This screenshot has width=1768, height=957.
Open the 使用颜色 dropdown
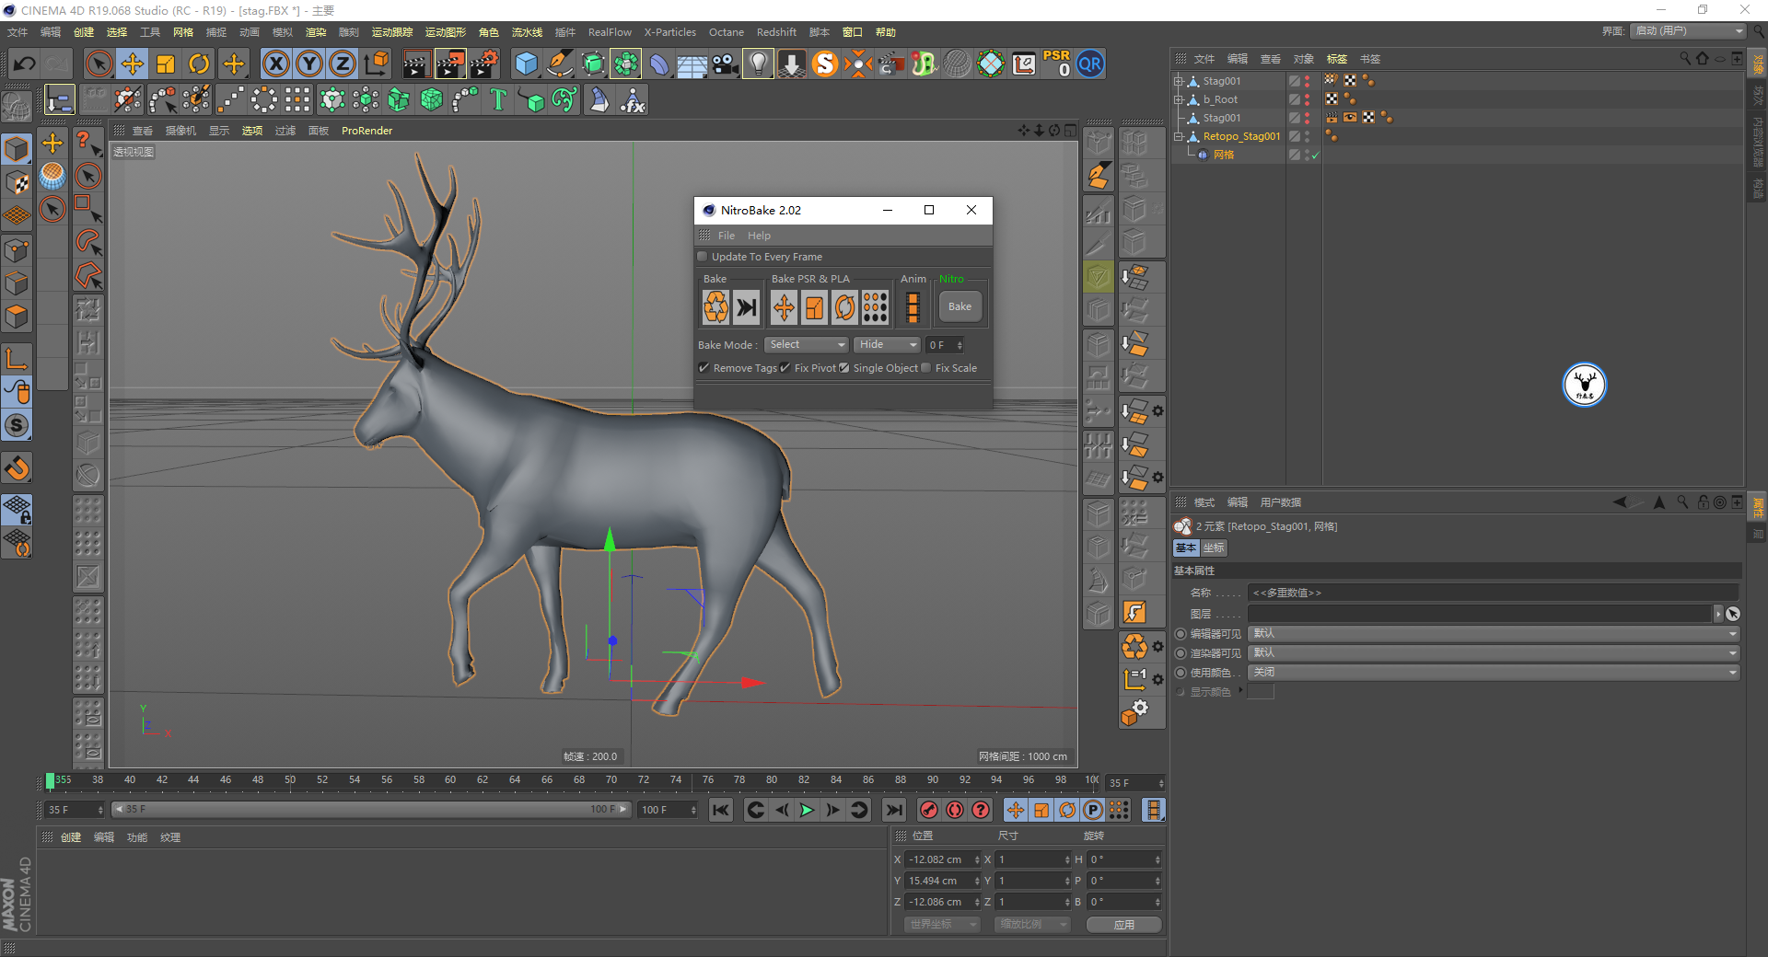[1494, 672]
